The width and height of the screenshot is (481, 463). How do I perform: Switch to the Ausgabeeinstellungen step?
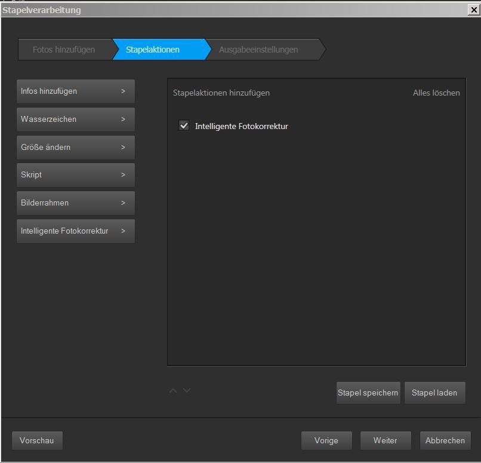258,50
